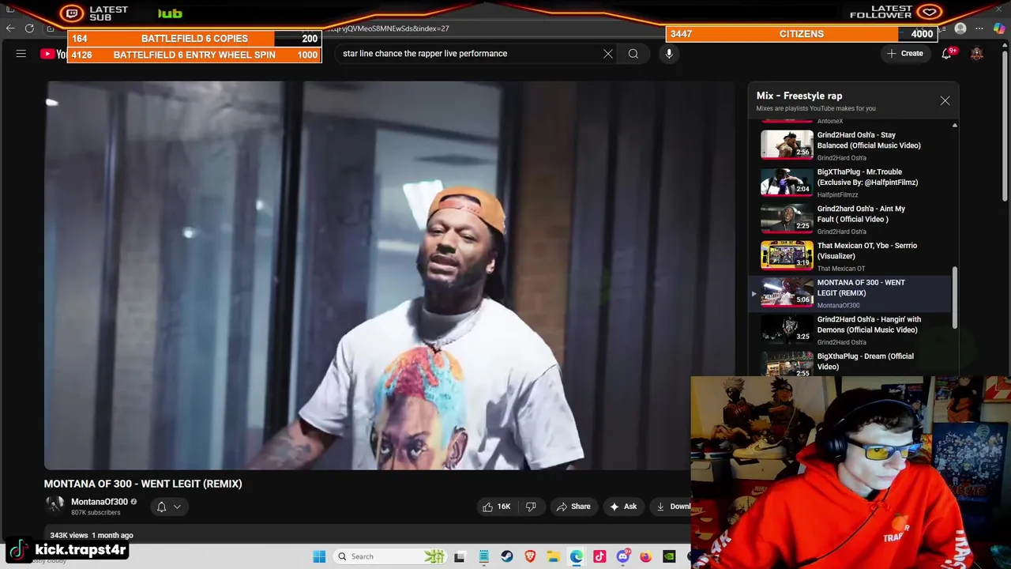Click the search magnifier button
This screenshot has height=569, width=1011.
[x=633, y=54]
